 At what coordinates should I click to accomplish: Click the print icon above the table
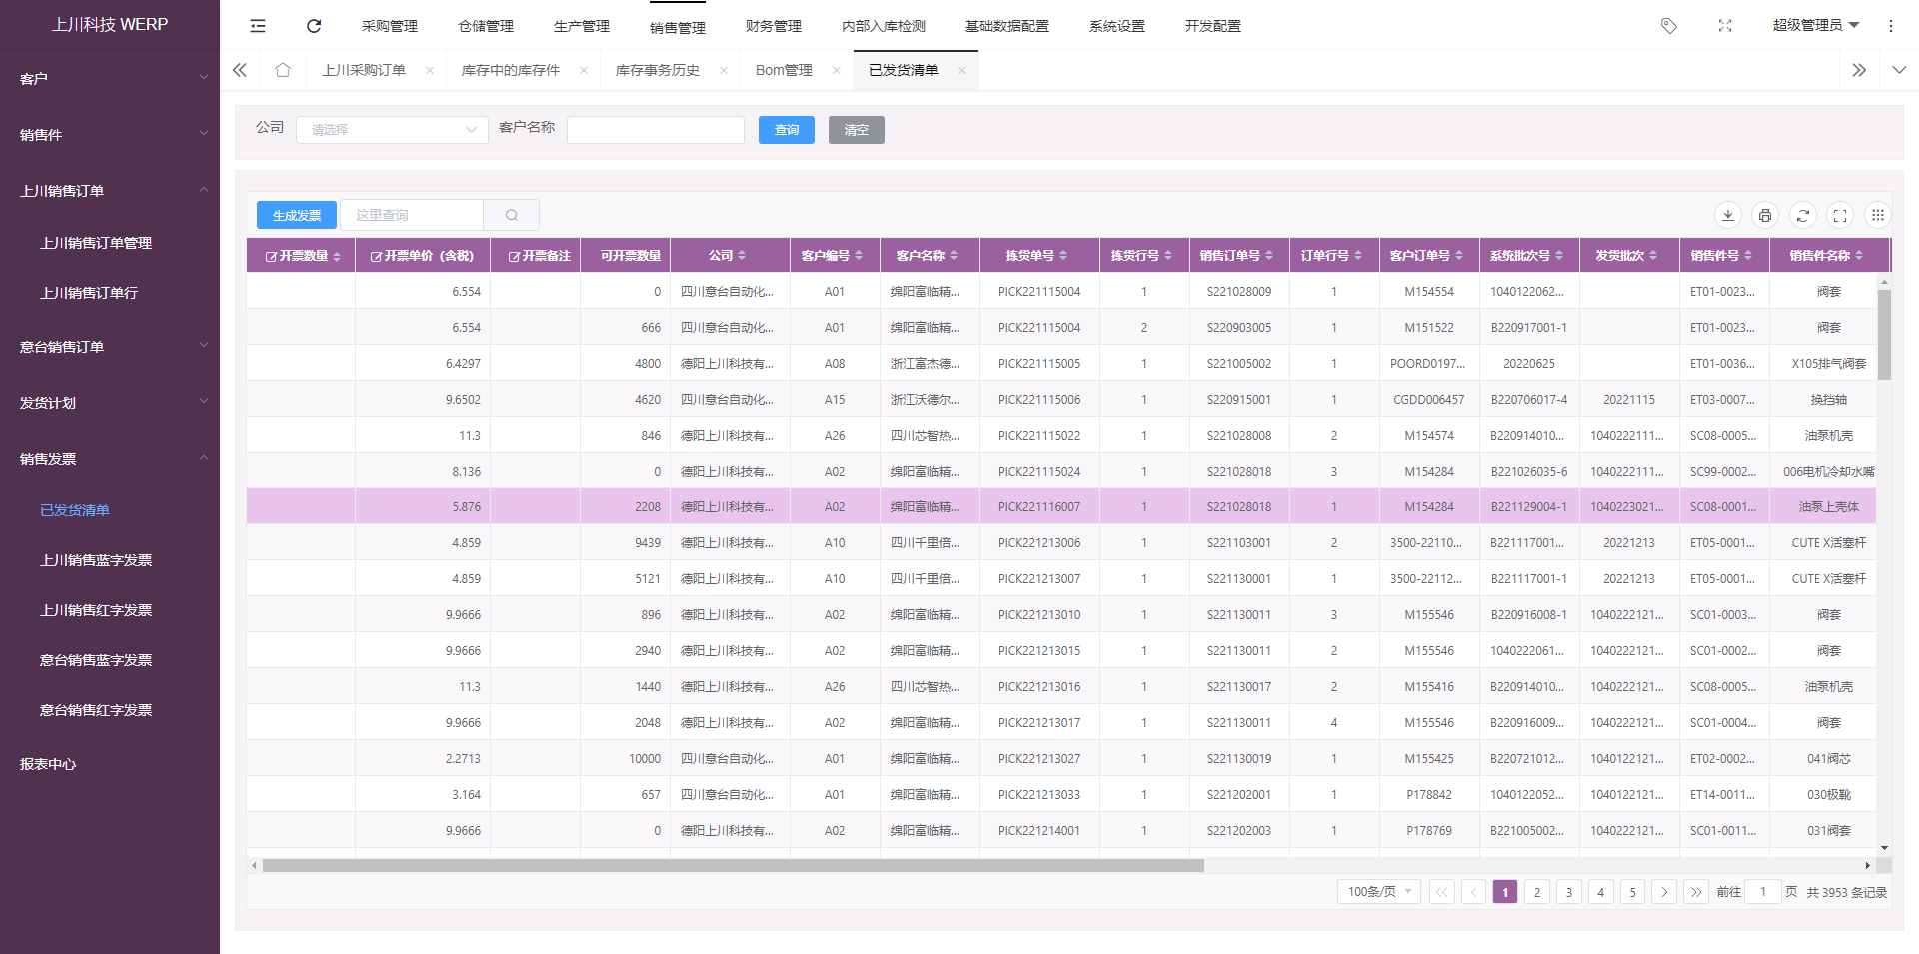click(1765, 215)
